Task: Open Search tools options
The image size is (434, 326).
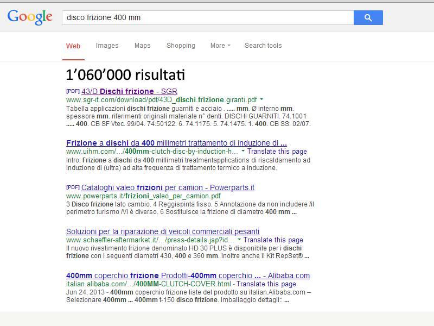Action: 263,46
